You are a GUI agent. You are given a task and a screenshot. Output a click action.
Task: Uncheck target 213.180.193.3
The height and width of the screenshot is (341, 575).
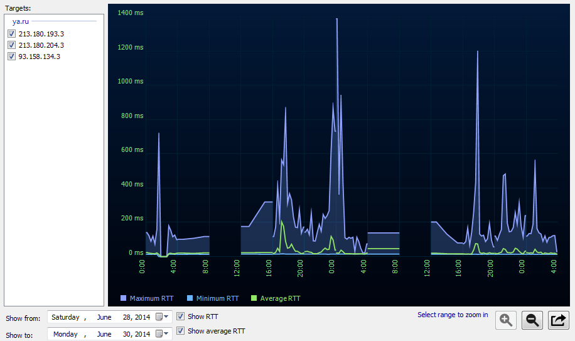click(x=11, y=34)
